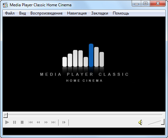This screenshot has height=138, width=168.
Task: Minimize the Media Player Classic window
Action: tap(137, 4)
